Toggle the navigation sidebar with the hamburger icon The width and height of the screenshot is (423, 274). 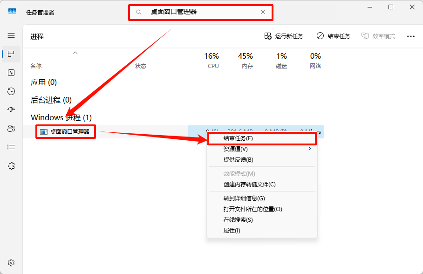point(10,35)
